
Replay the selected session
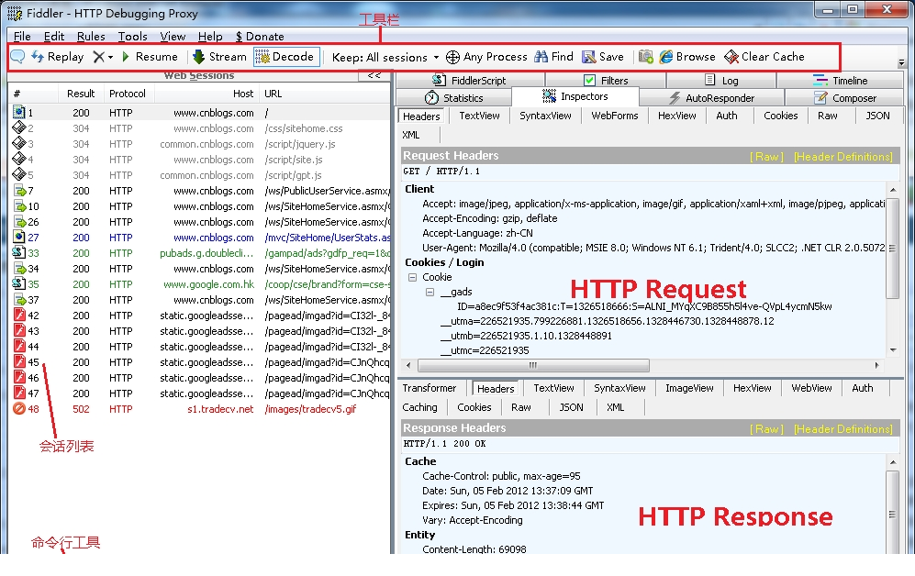[57, 57]
